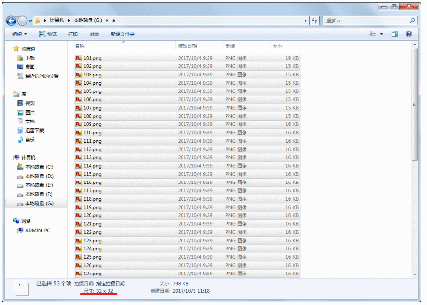Click the 新建文件夹 button
The width and height of the screenshot is (427, 305).
coord(122,34)
